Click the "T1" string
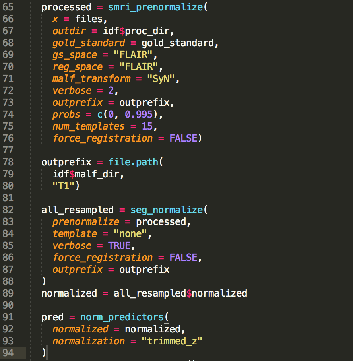Viewport: 353px width, 361px height. click(x=63, y=186)
